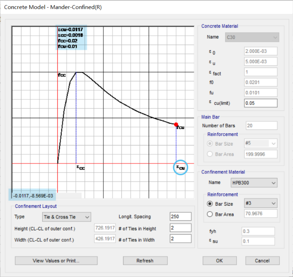
Task: Focus the Longit. Spacing field
Action: click(x=180, y=217)
